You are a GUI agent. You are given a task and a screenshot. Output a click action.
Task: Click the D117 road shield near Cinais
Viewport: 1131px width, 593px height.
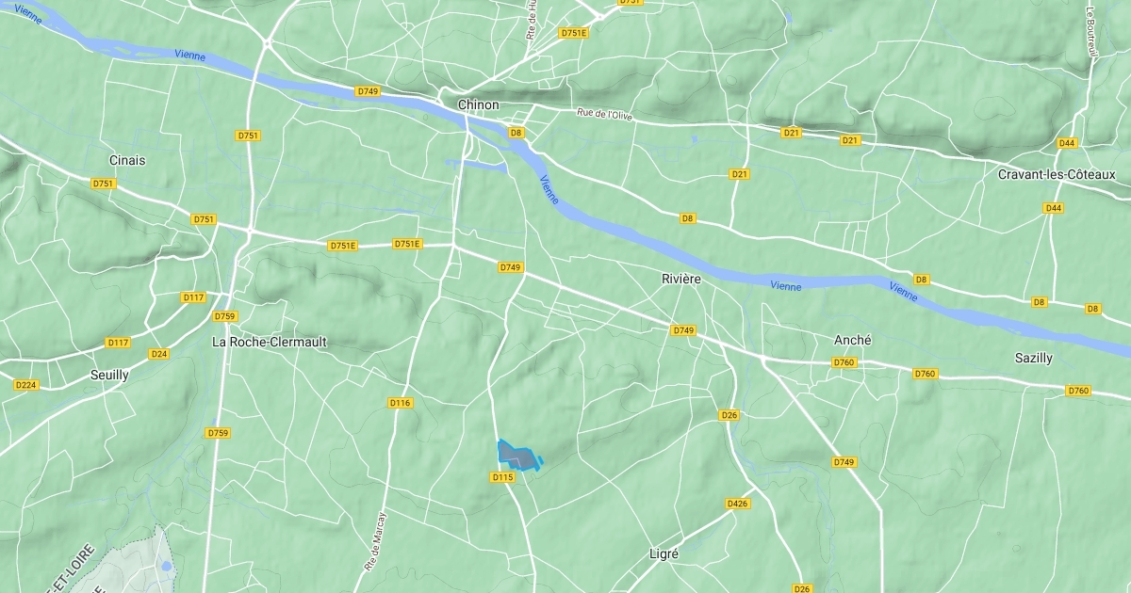click(193, 297)
